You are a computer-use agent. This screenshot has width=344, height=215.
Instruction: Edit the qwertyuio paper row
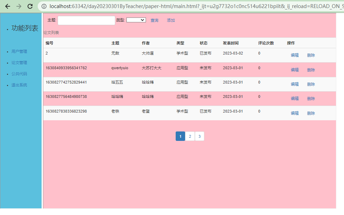(x=295, y=70)
